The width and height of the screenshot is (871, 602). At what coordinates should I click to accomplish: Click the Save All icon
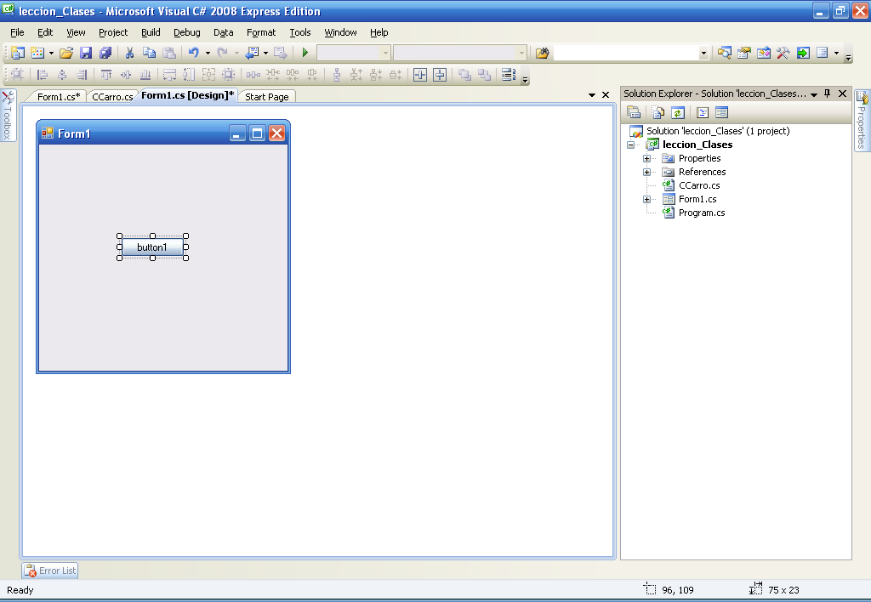[x=105, y=53]
